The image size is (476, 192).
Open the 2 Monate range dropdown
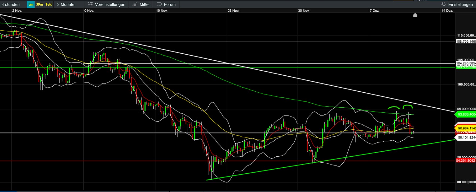pyautogui.click(x=66, y=5)
